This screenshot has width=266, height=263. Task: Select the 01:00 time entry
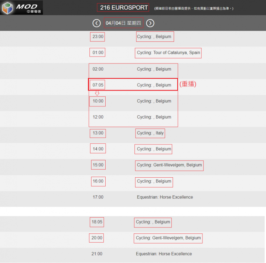tap(98, 52)
